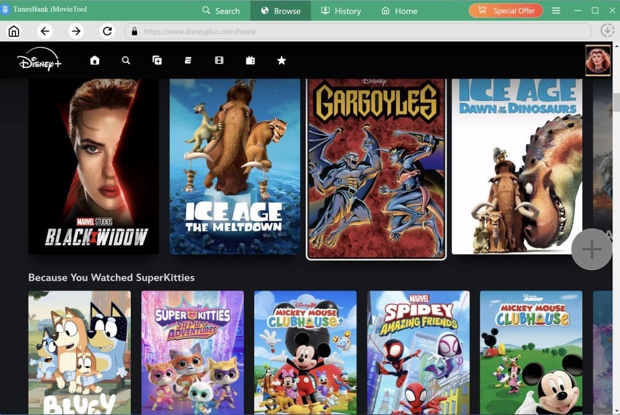Close the TunesBank window
Screen dimensions: 620x415
[x=612, y=11]
